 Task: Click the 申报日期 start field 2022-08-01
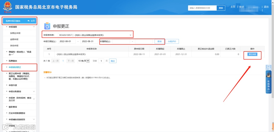[67, 41]
